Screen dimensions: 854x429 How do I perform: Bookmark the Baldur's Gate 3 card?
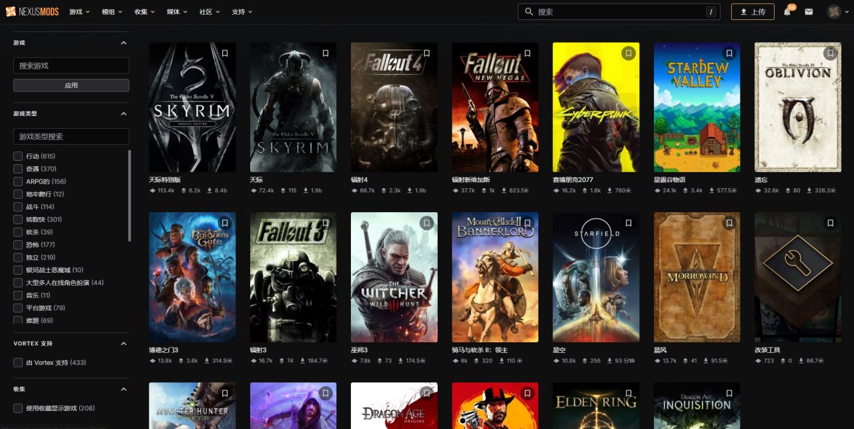click(x=225, y=223)
